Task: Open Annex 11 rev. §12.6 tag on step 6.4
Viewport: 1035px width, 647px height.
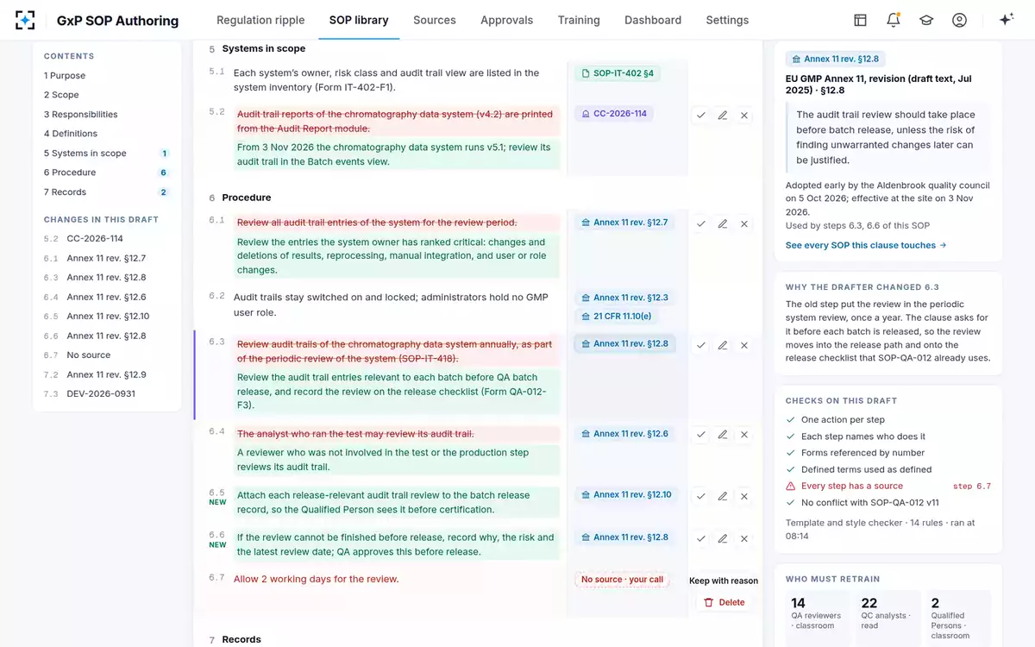Action: click(x=624, y=434)
